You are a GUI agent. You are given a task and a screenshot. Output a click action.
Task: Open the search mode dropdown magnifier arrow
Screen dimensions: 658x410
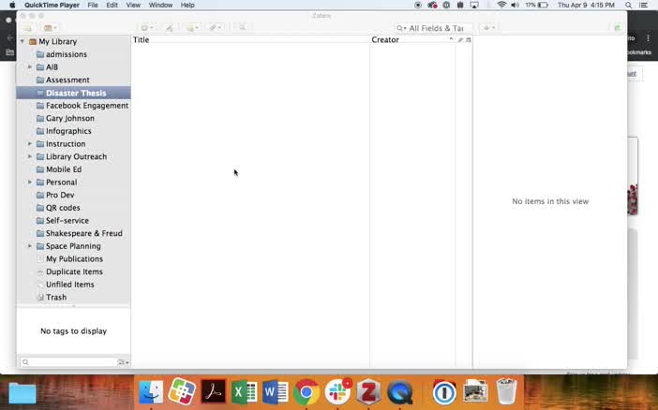coord(401,28)
